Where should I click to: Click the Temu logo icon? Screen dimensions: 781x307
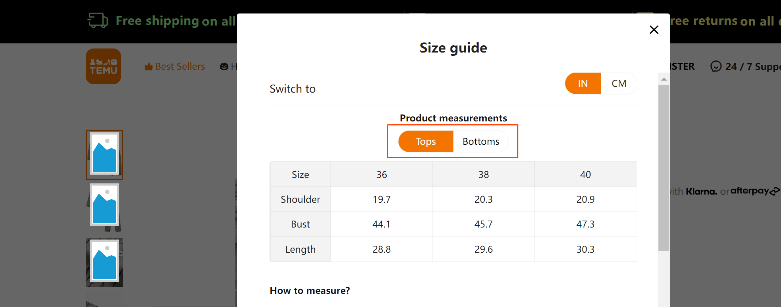point(103,66)
